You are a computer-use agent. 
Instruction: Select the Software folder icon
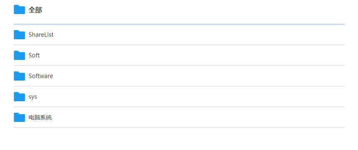tap(19, 76)
